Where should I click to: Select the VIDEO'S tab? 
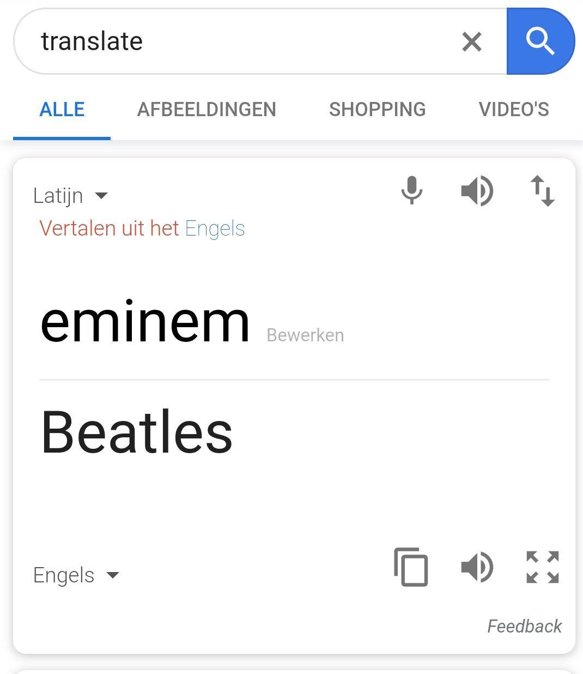[514, 109]
